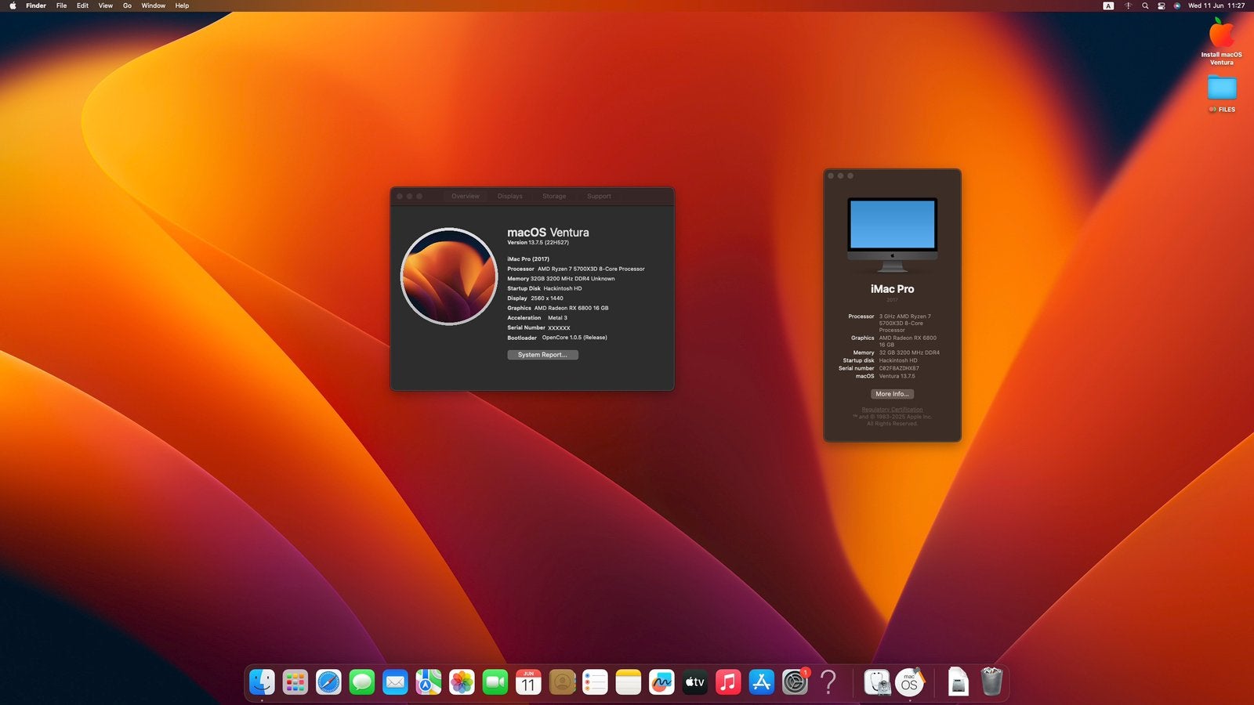Open Contacts app in the Dock
Image resolution: width=1254 pixels, height=705 pixels.
coord(562,682)
